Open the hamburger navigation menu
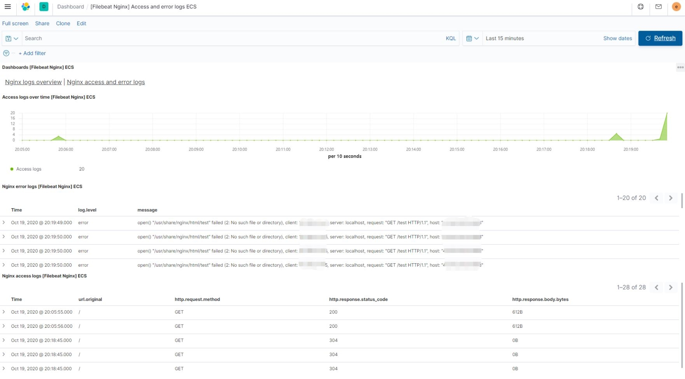This screenshot has width=685, height=379. 7,7
